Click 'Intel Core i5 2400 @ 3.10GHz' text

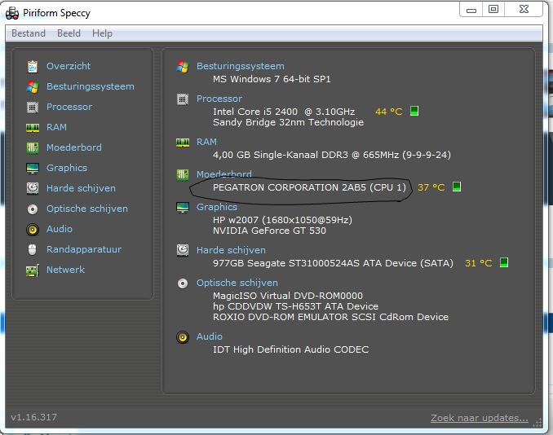tap(284, 112)
